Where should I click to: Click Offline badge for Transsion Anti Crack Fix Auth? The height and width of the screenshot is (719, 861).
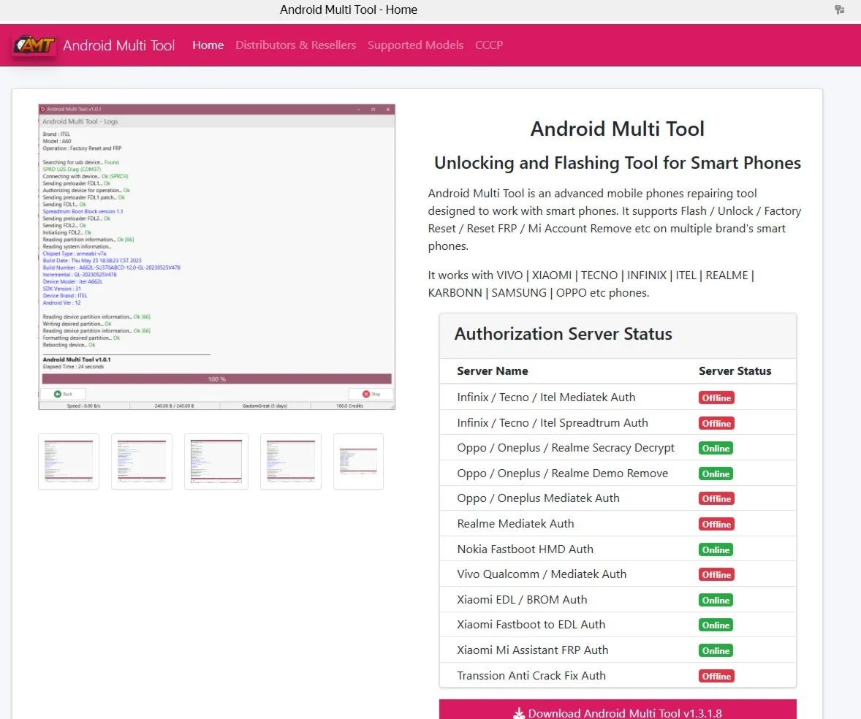pos(716,676)
